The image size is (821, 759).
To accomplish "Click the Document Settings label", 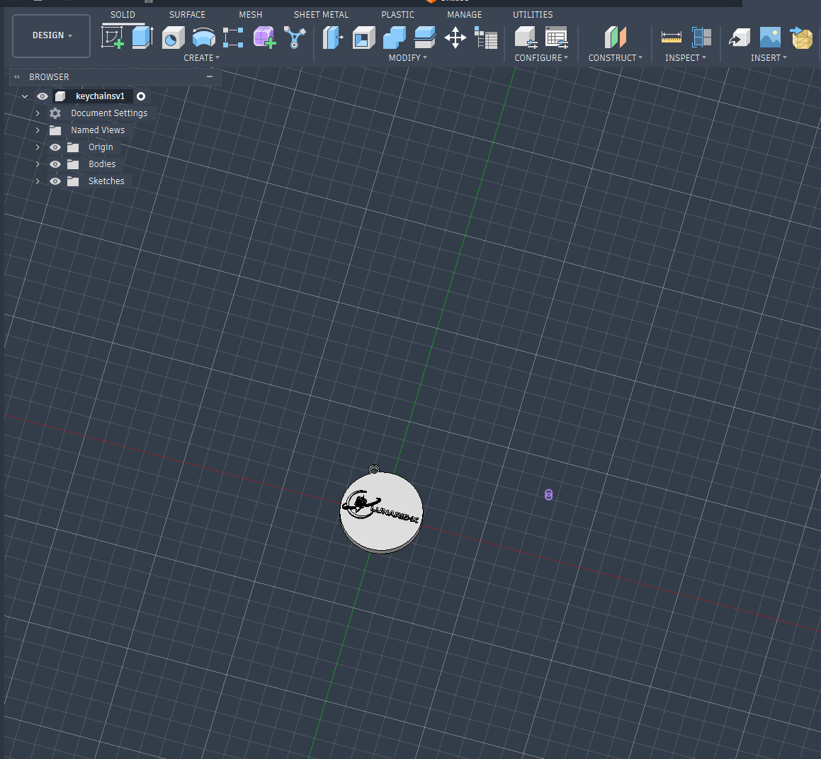I will coord(109,113).
